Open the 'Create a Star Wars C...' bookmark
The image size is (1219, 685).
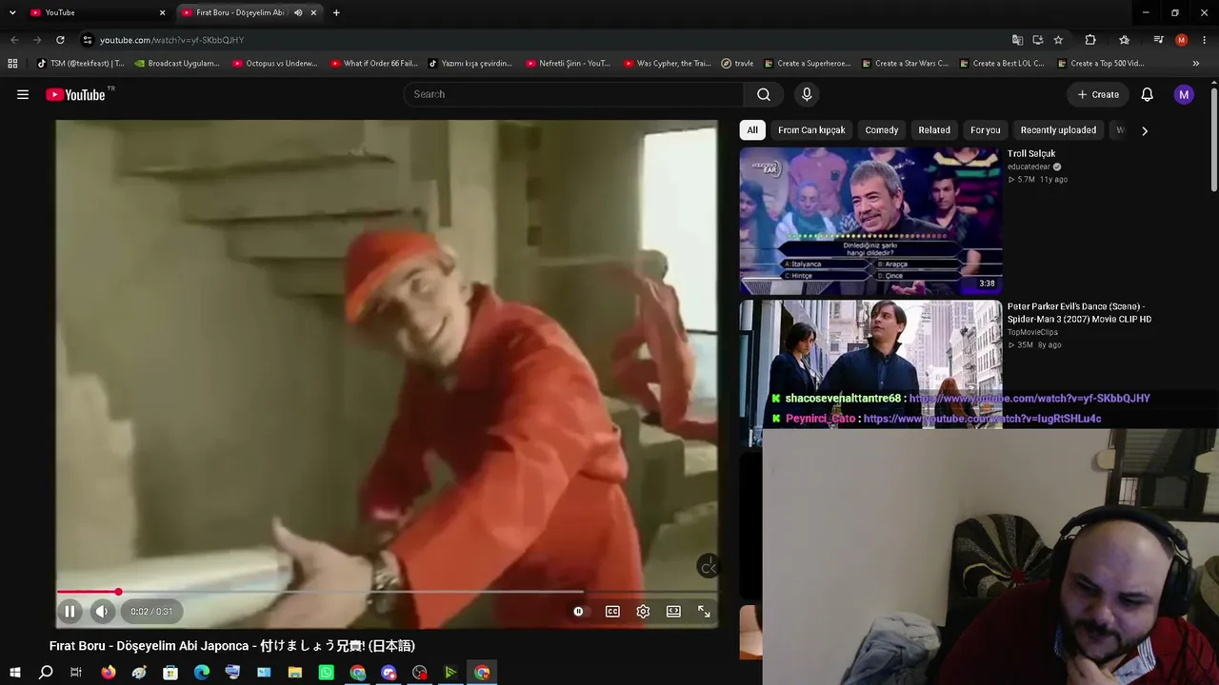[905, 64]
